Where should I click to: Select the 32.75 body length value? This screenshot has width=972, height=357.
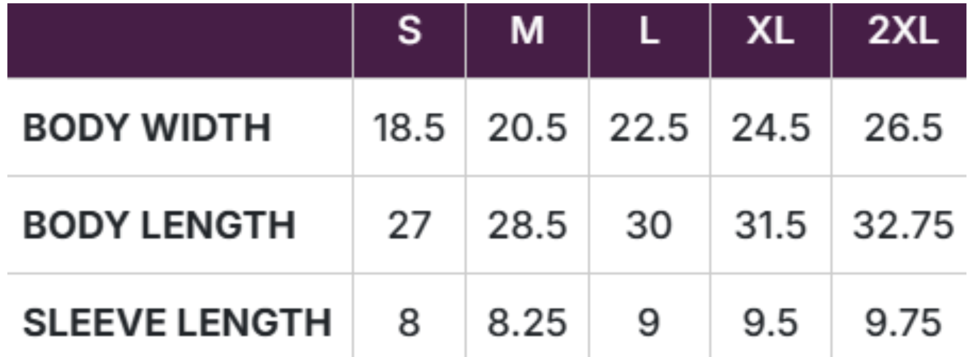tap(903, 226)
